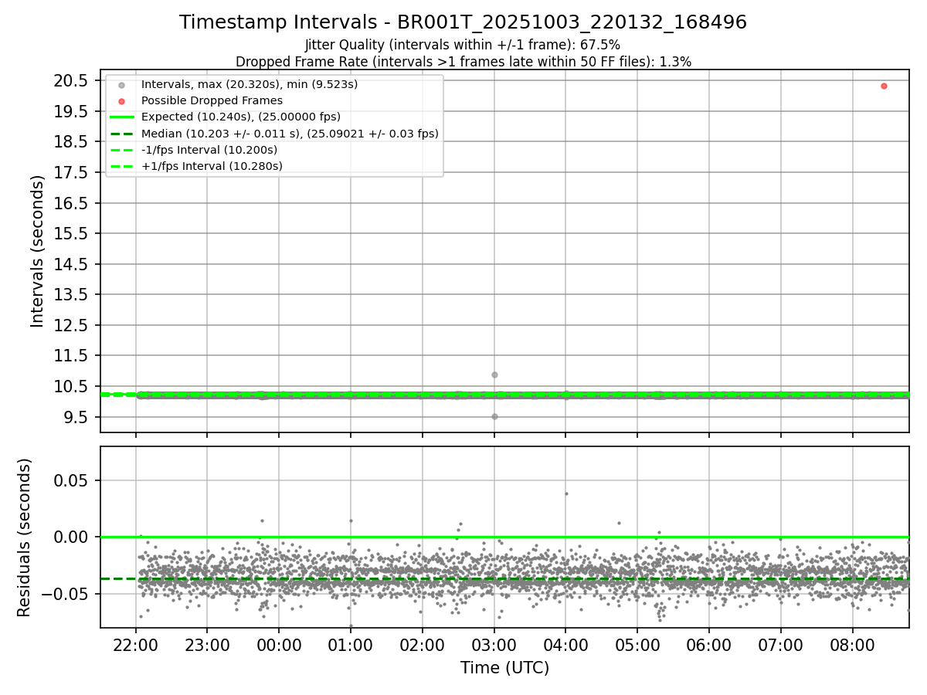Select the Jitter Quality 67.5% subtitle text
Viewport: 927px width, 695px height.
[463, 46]
